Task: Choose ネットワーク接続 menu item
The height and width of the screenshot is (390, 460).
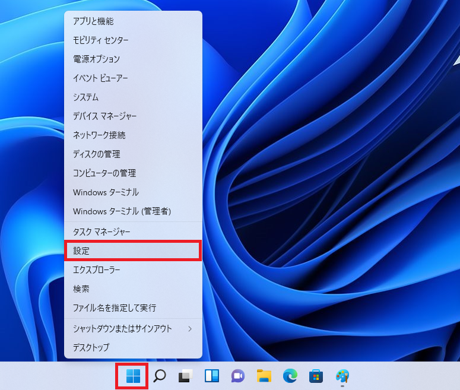Action: (x=133, y=135)
